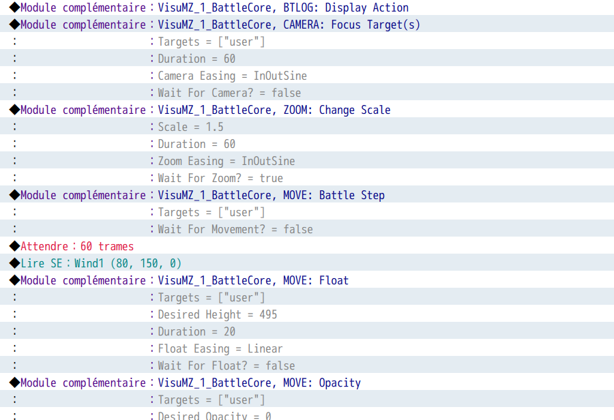
Task: Click the Desired Height = 495 line
Action: (x=218, y=314)
